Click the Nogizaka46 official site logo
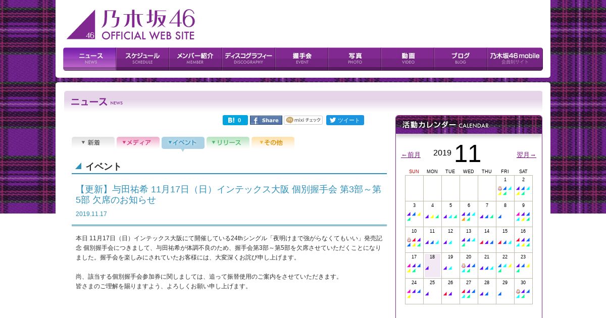 131,24
